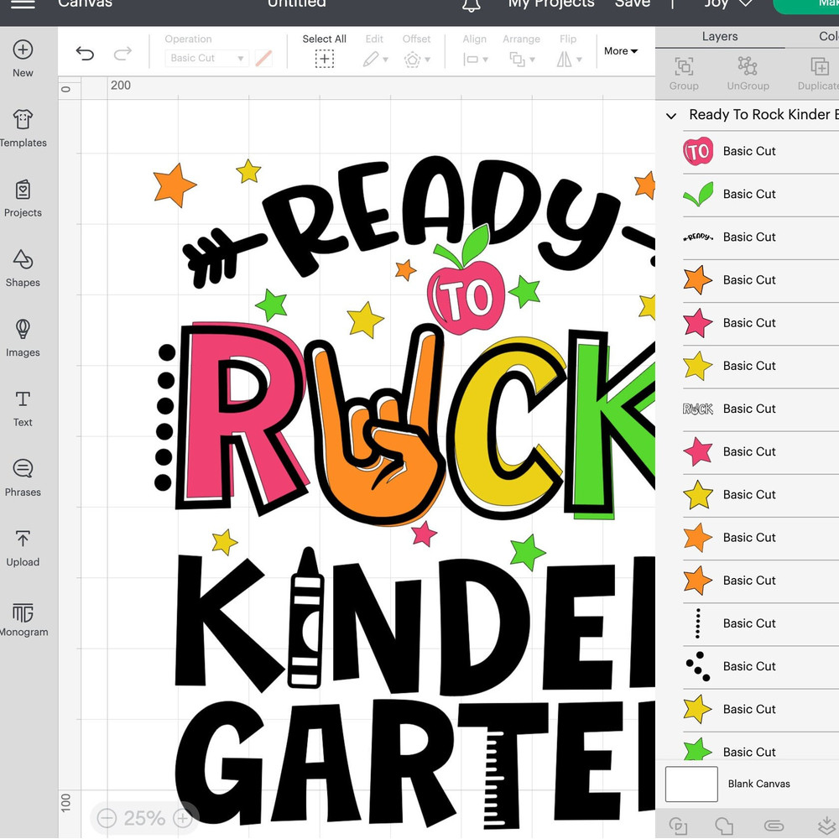Switch to the Layers tab

tap(720, 36)
